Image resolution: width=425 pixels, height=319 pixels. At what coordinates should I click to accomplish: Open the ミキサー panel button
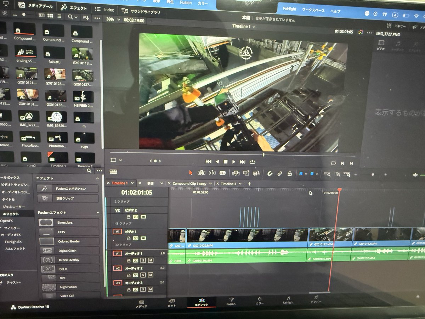click(x=397, y=26)
